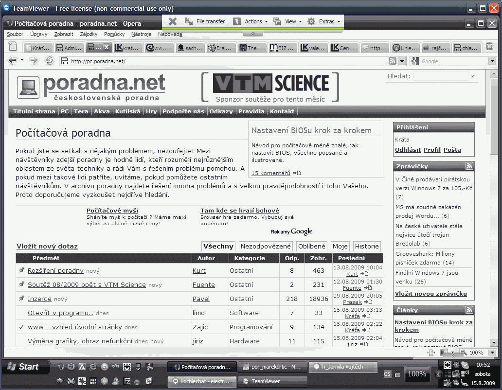
Task: Click Vložit nový dotaz link
Action: (47, 247)
